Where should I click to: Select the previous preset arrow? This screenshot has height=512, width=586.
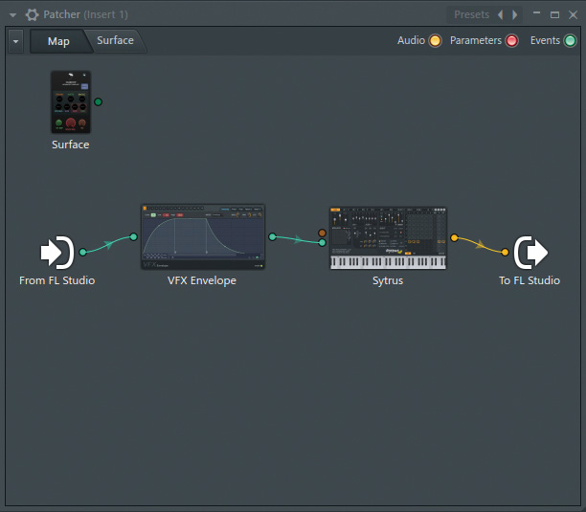pyautogui.click(x=501, y=14)
